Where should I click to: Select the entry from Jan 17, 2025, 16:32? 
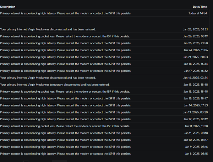[x=104, y=71]
